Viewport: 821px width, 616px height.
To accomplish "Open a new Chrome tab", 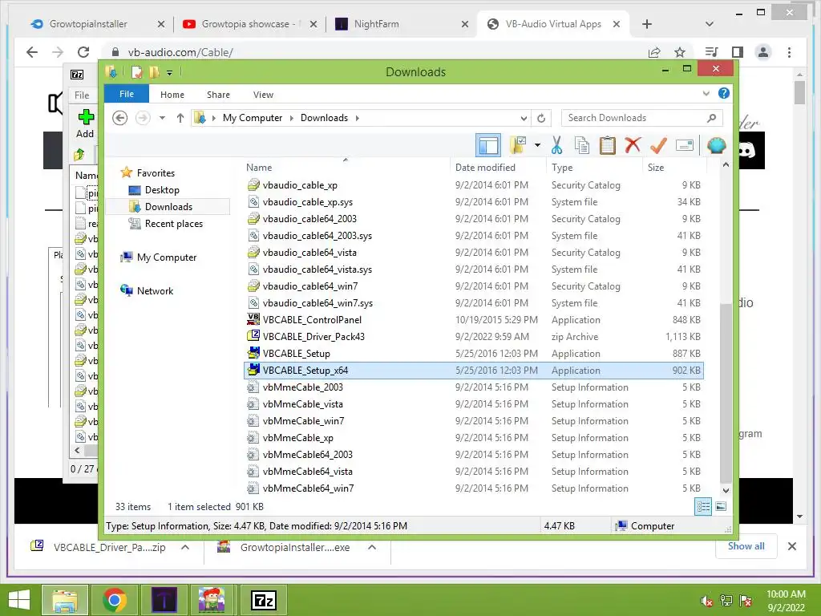I will click(x=647, y=24).
